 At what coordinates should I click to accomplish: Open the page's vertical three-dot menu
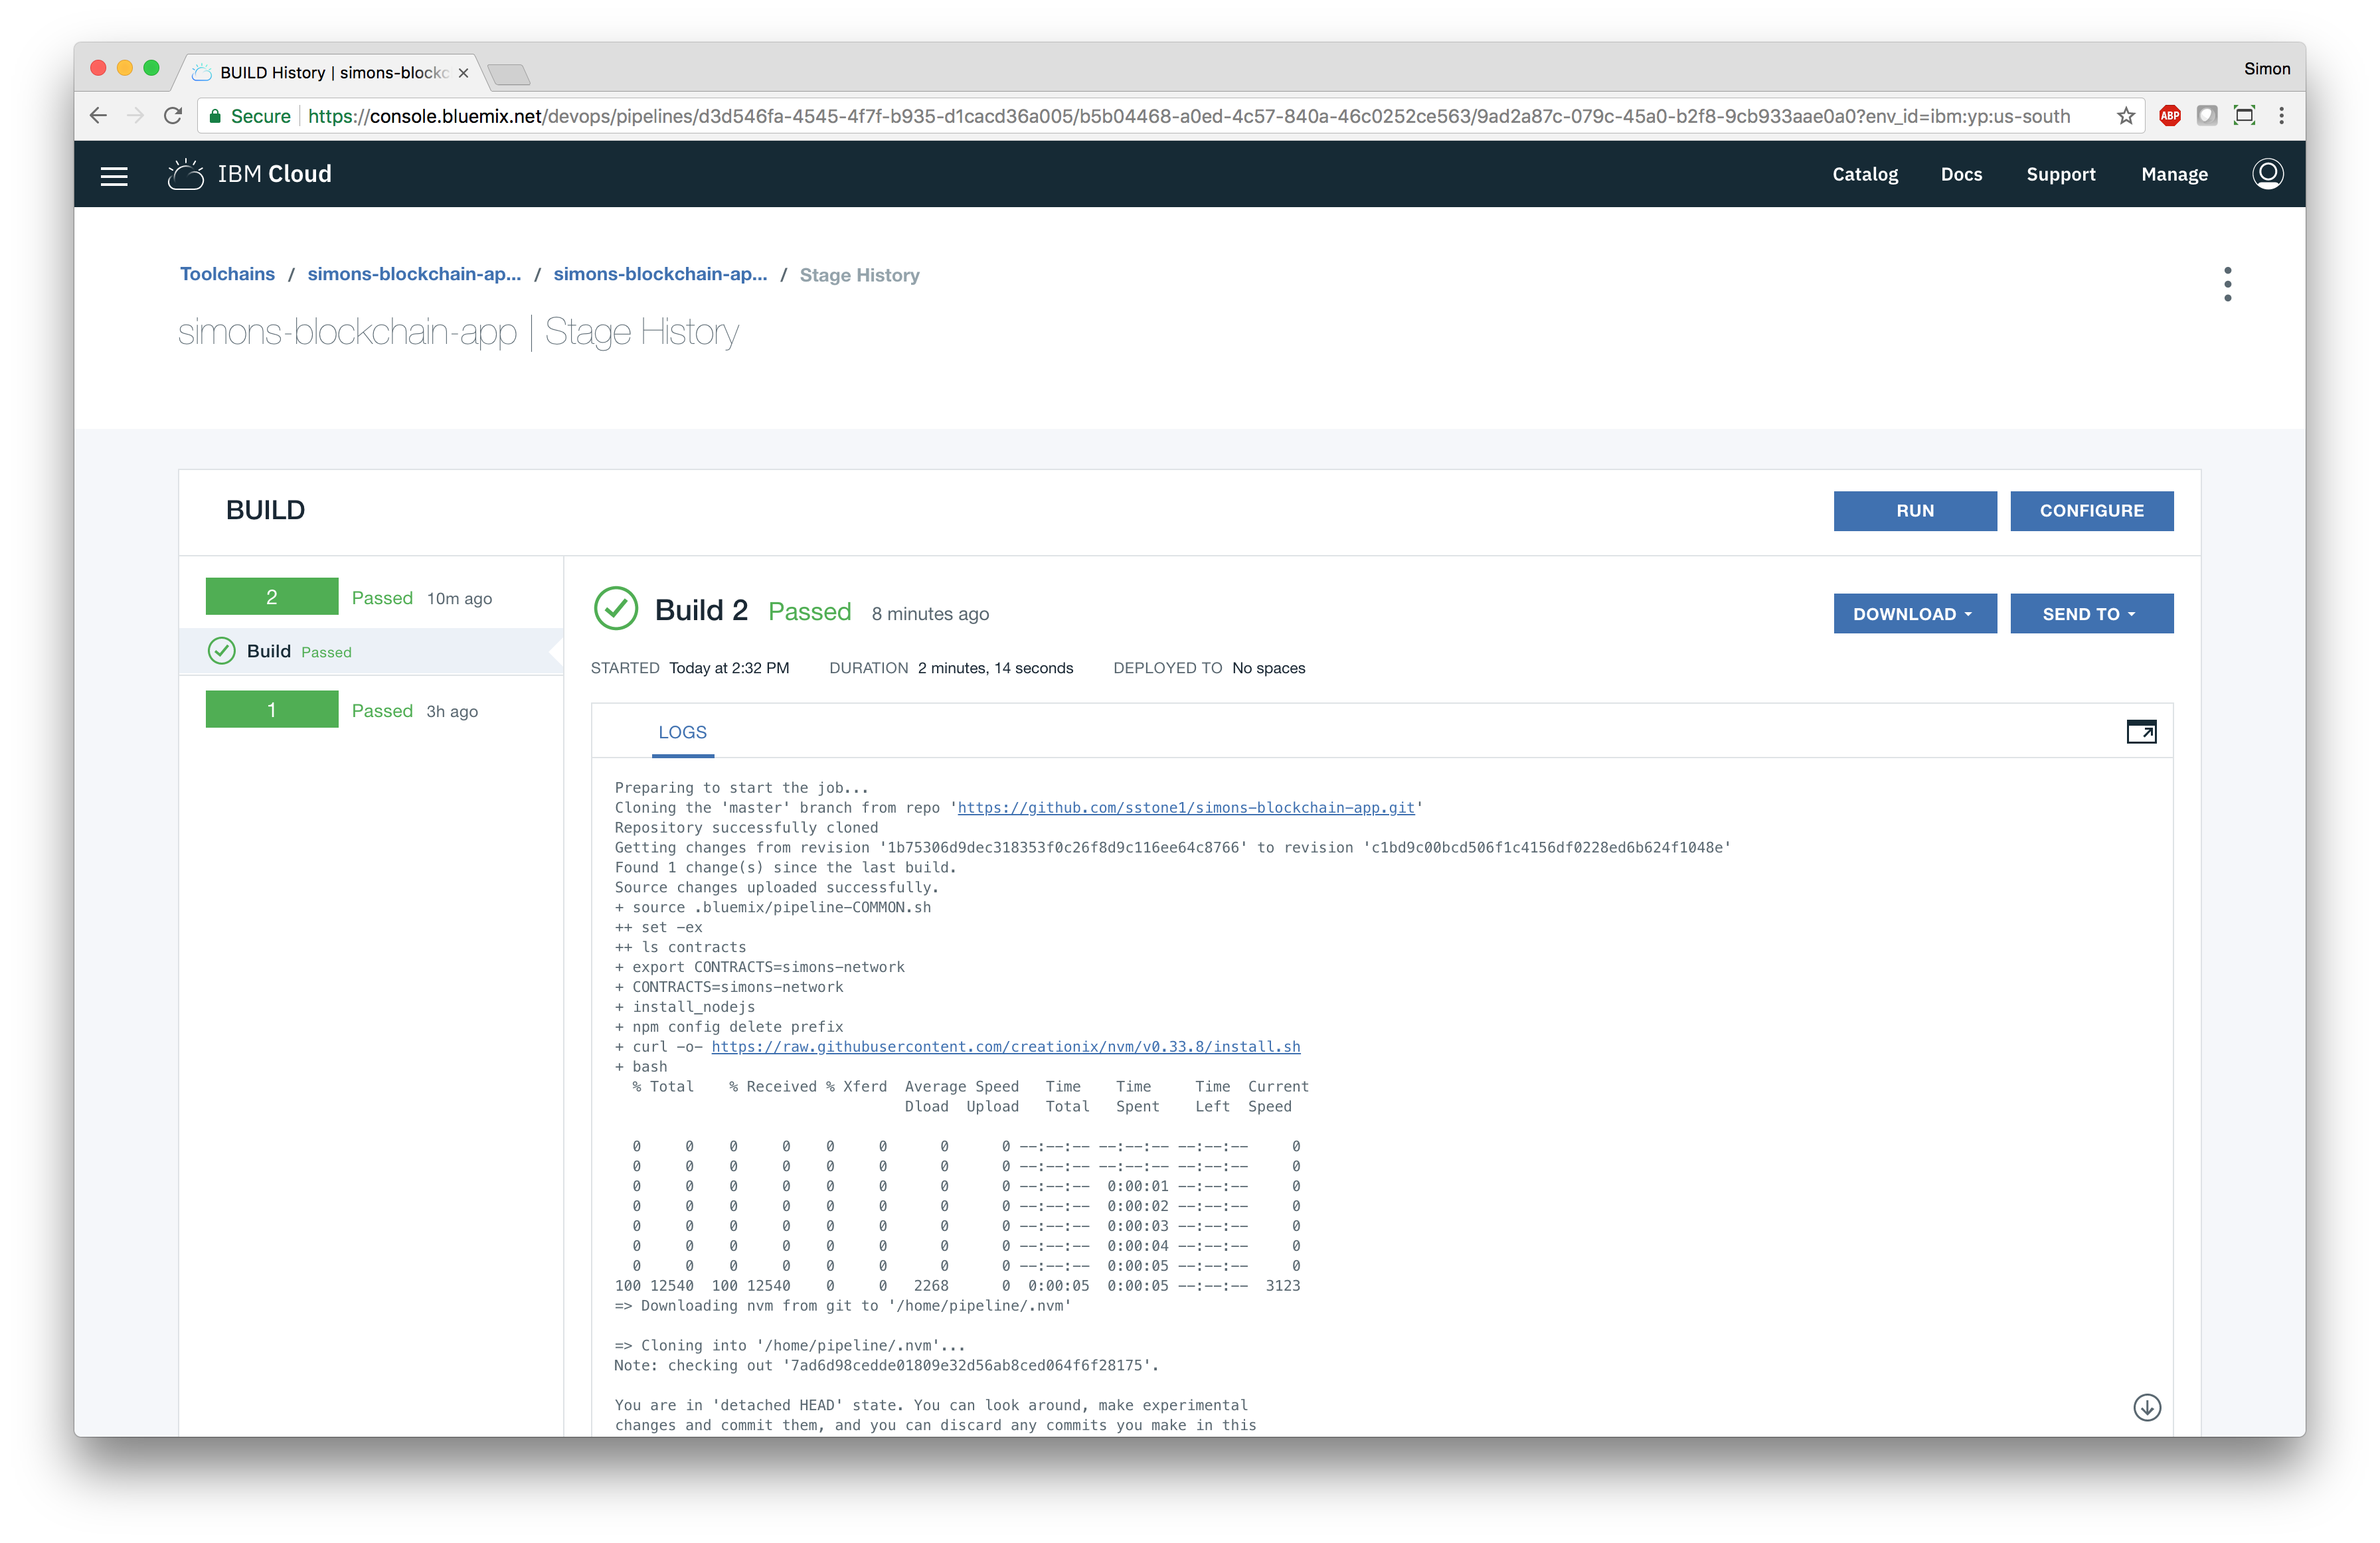2227,284
